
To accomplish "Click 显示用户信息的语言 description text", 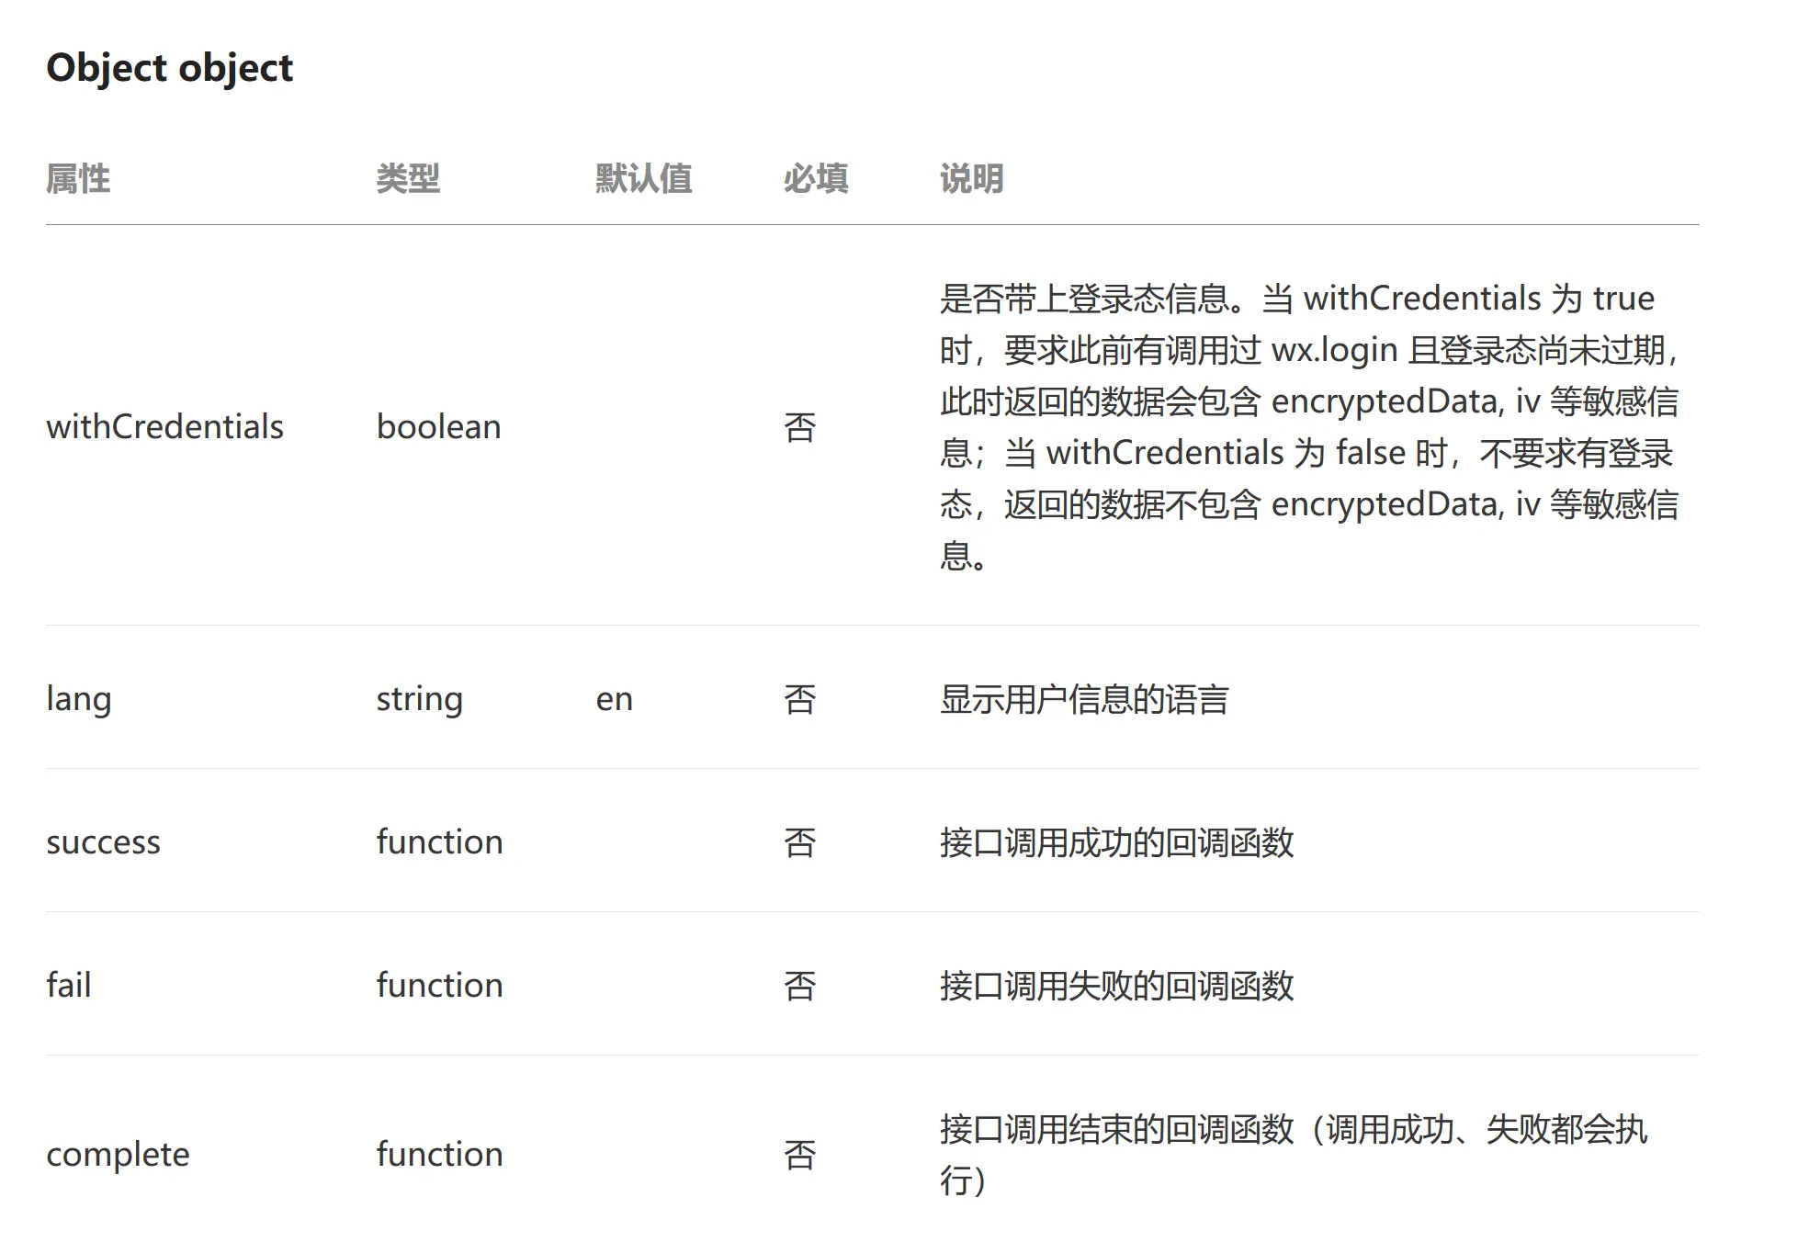I will coord(1083,699).
